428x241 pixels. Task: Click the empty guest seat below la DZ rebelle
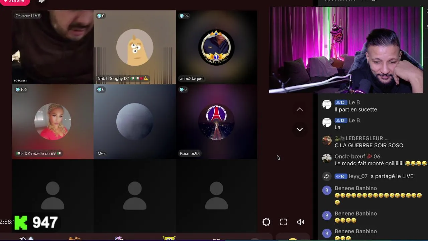pos(52,195)
